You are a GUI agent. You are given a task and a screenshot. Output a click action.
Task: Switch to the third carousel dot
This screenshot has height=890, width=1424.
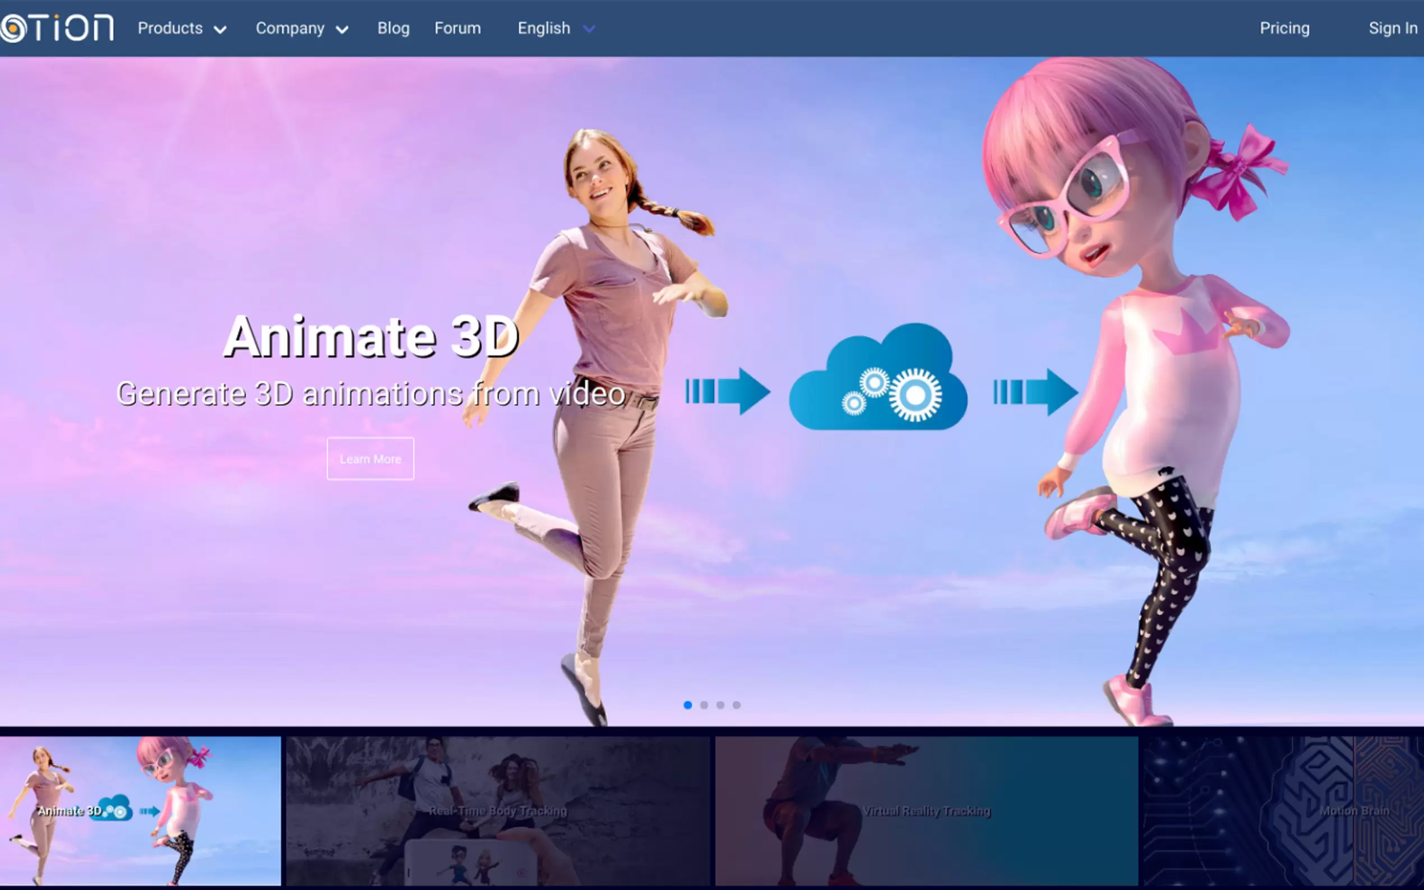[x=720, y=705]
